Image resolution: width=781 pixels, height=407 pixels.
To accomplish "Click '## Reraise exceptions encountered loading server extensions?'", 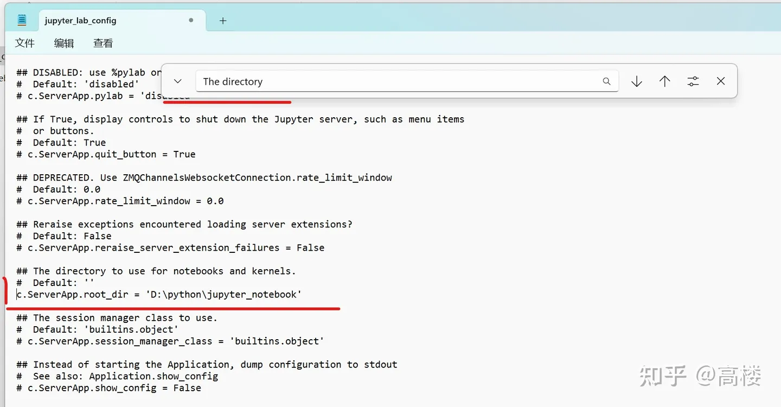I will click(x=184, y=224).
